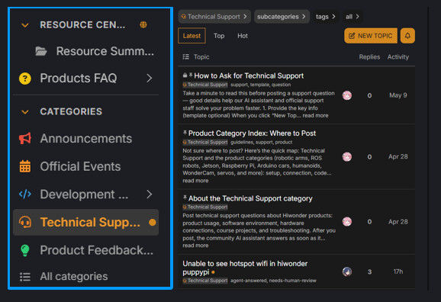Click the All categories list icon
Image resolution: width=441 pixels, height=302 pixels.
coord(25,277)
